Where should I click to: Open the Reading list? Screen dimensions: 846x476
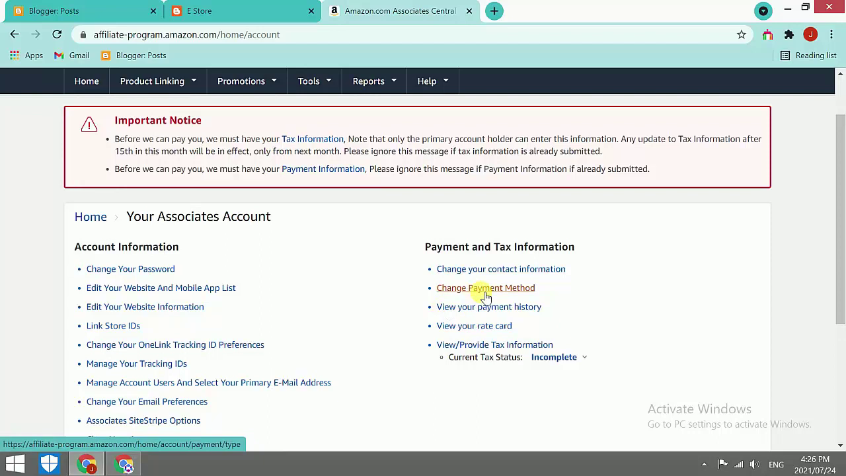[x=808, y=56]
